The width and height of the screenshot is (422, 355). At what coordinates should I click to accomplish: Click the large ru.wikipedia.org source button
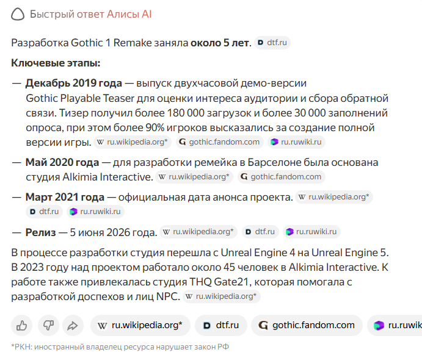pyautogui.click(x=140, y=326)
